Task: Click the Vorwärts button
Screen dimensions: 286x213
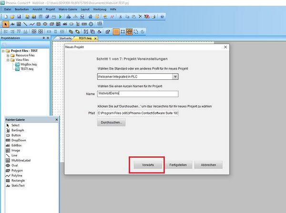Action: (x=147, y=165)
